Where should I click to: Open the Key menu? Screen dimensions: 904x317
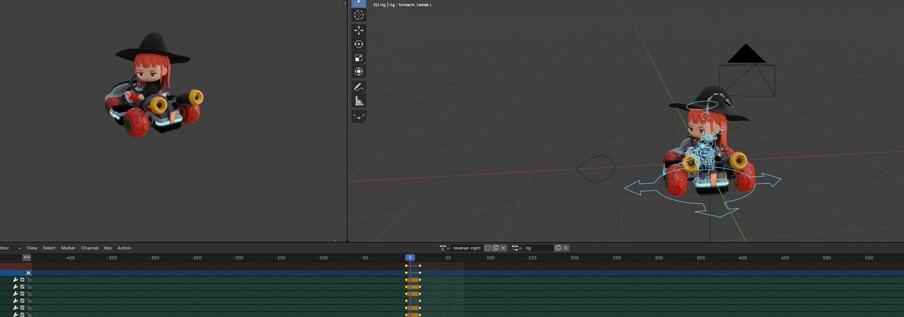108,248
